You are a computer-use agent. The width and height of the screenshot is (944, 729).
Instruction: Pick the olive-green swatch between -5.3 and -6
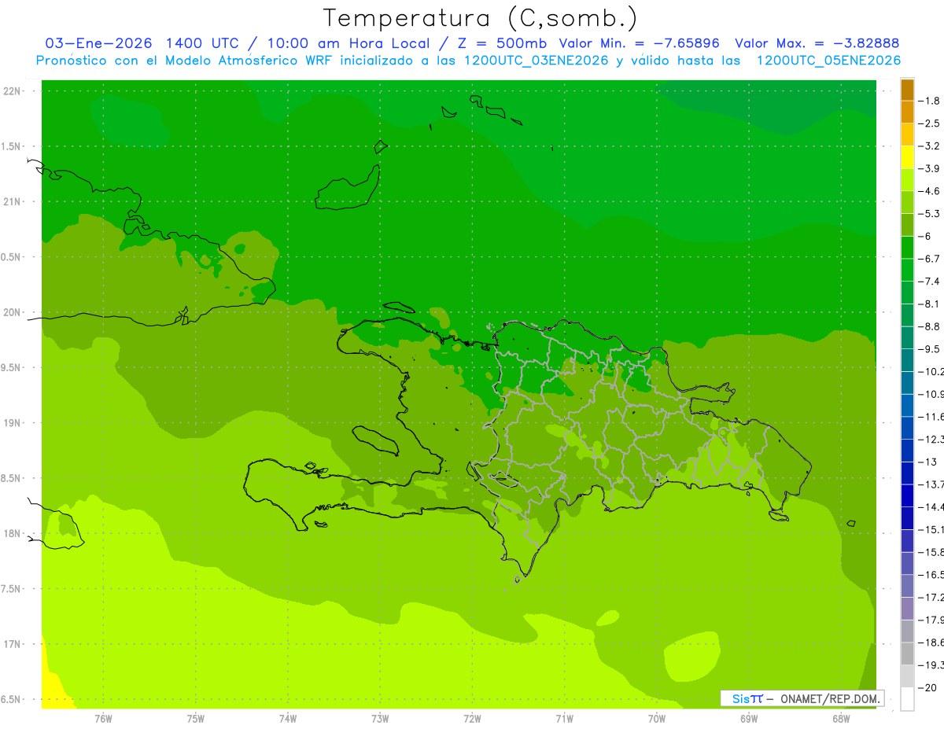point(907,225)
